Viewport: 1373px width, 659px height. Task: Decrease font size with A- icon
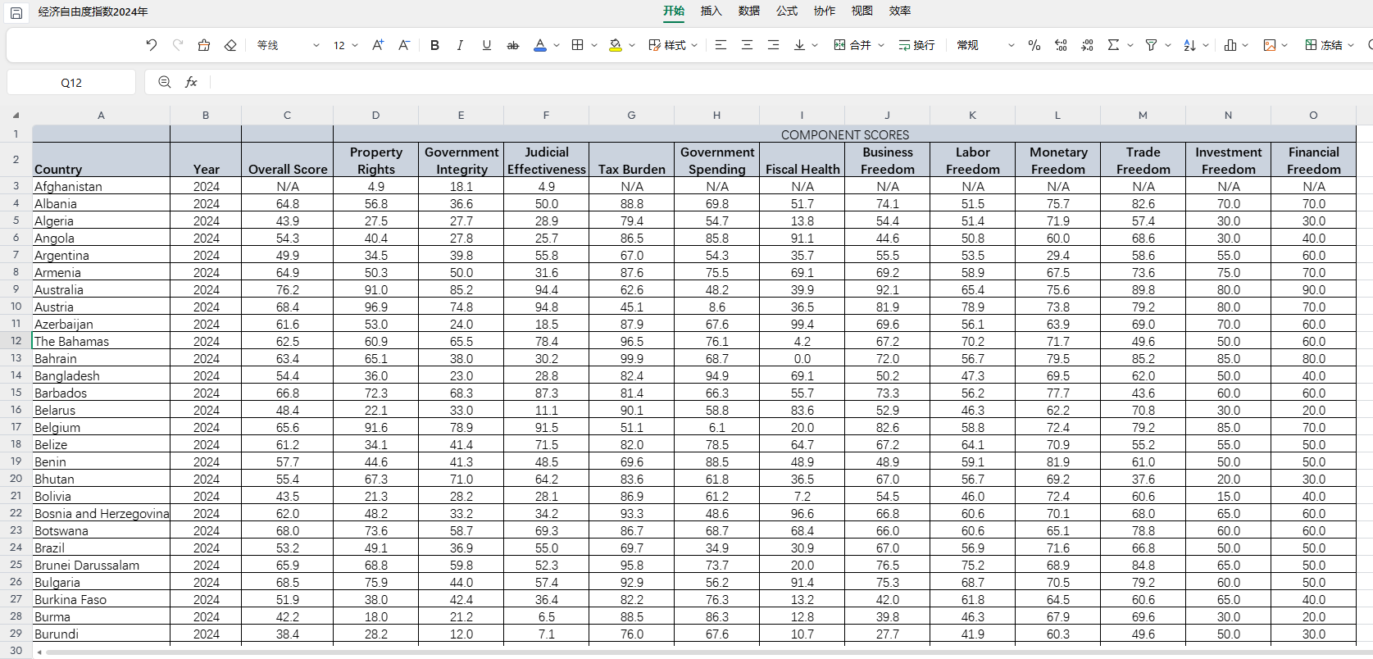pyautogui.click(x=404, y=45)
